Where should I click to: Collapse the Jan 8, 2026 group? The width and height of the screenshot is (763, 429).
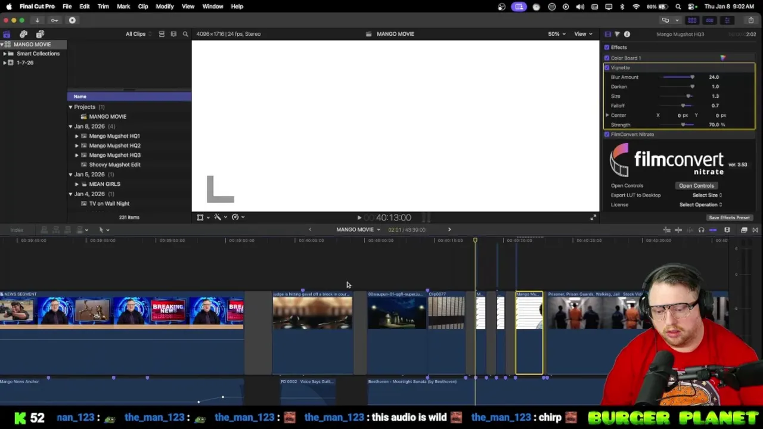pyautogui.click(x=70, y=126)
